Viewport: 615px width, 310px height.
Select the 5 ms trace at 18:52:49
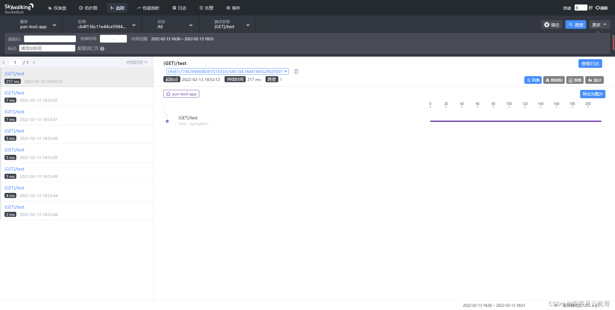click(77, 172)
